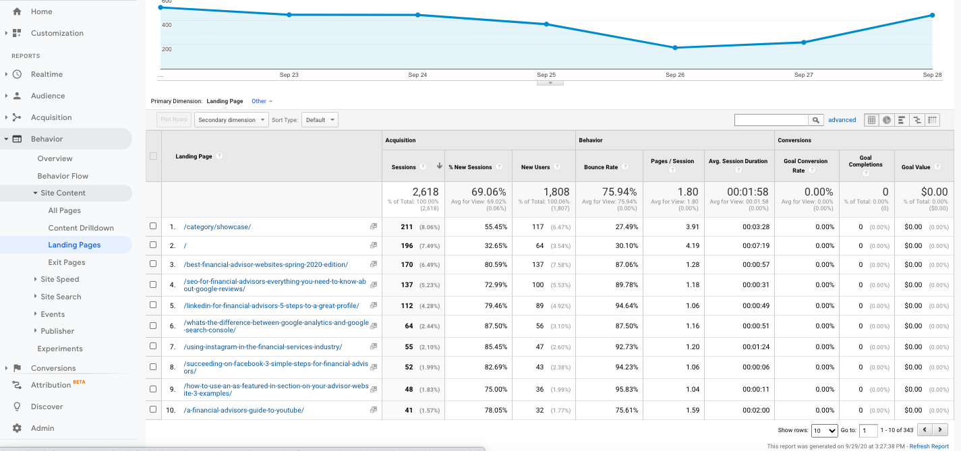The width and height of the screenshot is (961, 451).
Task: Change the Show rows count dropdown
Action: point(823,430)
